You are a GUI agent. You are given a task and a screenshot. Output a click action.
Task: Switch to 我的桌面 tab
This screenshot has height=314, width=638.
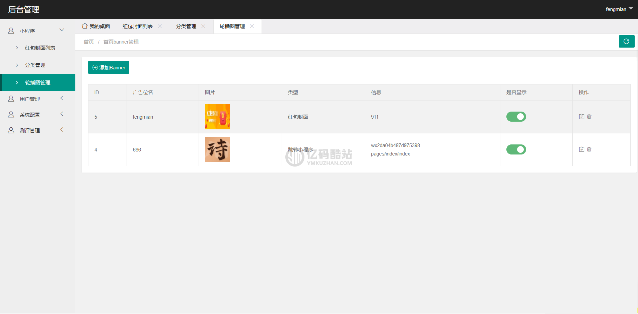pos(96,26)
